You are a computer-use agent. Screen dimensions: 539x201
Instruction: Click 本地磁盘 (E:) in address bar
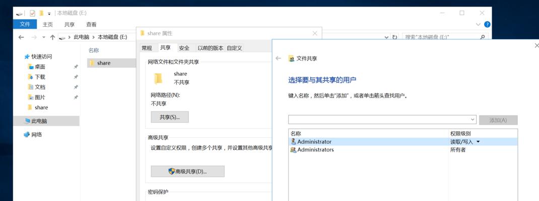112,37
